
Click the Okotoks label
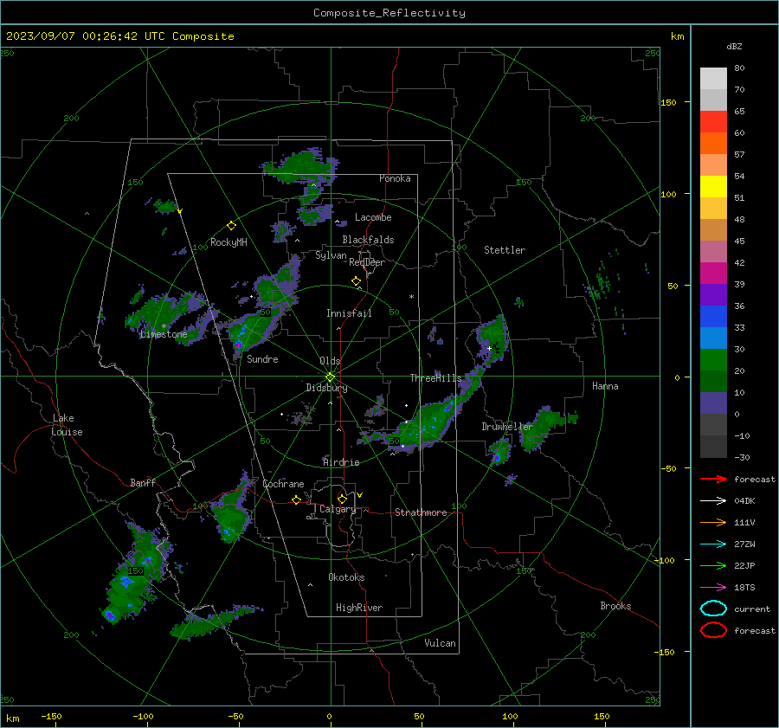pyautogui.click(x=346, y=577)
